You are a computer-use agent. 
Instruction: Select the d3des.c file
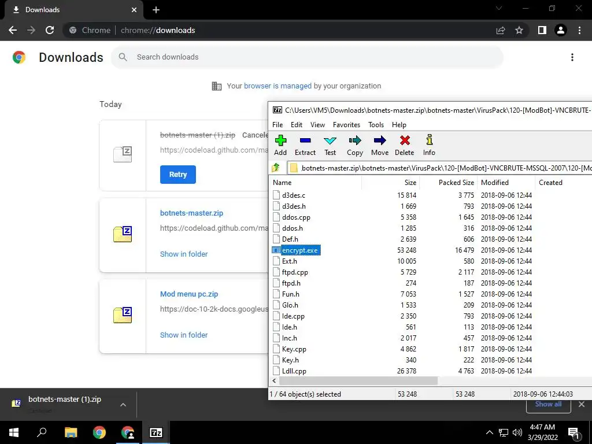click(x=293, y=195)
